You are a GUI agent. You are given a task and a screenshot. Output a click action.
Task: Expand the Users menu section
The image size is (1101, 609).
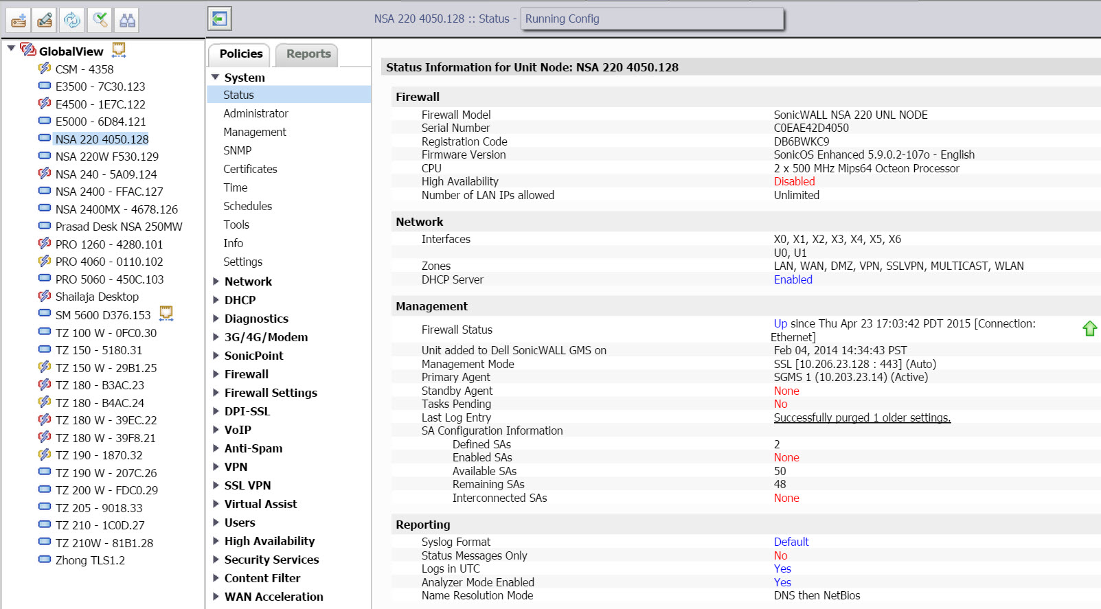(x=216, y=522)
